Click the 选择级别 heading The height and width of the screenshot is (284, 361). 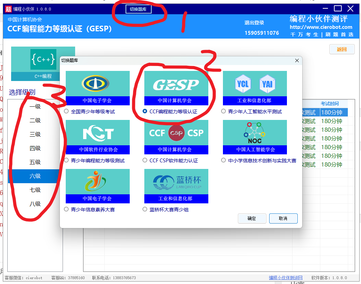22,92
